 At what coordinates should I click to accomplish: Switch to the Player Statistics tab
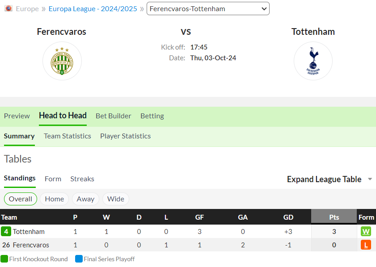tap(125, 136)
